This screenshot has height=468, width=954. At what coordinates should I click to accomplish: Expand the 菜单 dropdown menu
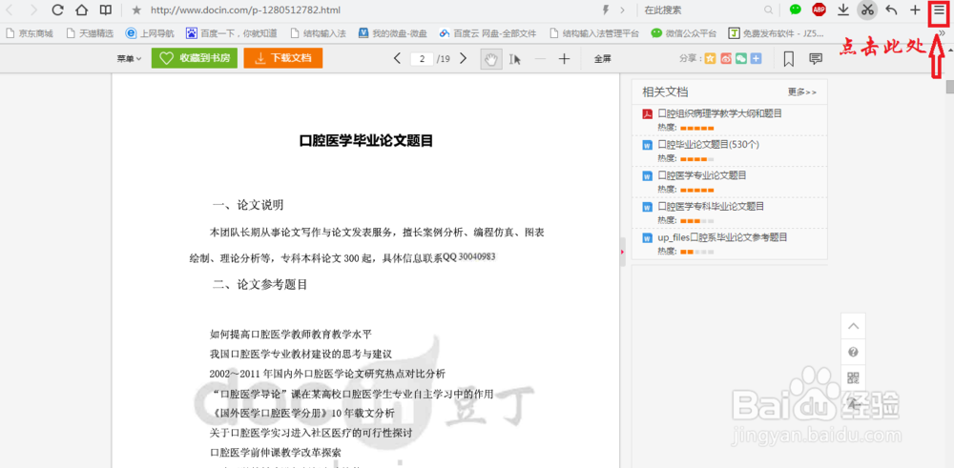[129, 59]
